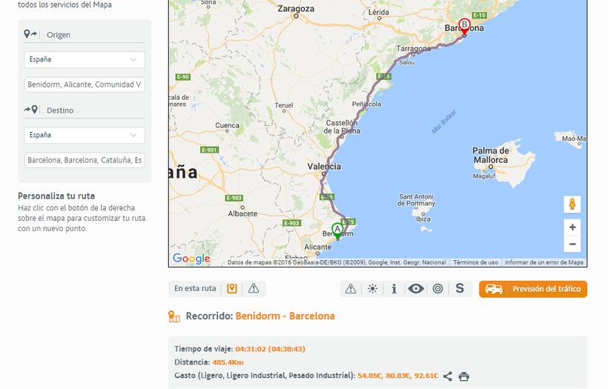Toggle the weather sun icon layer
Screen dimensions: 608x389
pos(372,289)
